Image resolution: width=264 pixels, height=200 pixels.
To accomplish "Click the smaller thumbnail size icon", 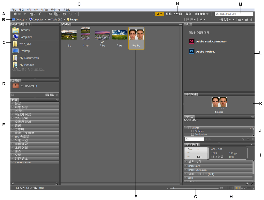I will [x=167, y=188].
